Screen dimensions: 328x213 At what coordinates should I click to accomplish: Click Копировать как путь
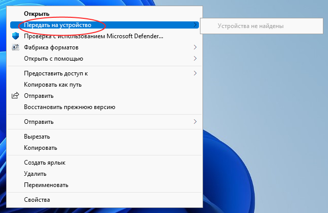click(105, 85)
